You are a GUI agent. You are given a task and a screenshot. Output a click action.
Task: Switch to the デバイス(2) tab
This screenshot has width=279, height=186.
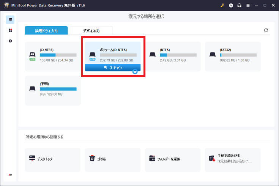pyautogui.click(x=91, y=31)
